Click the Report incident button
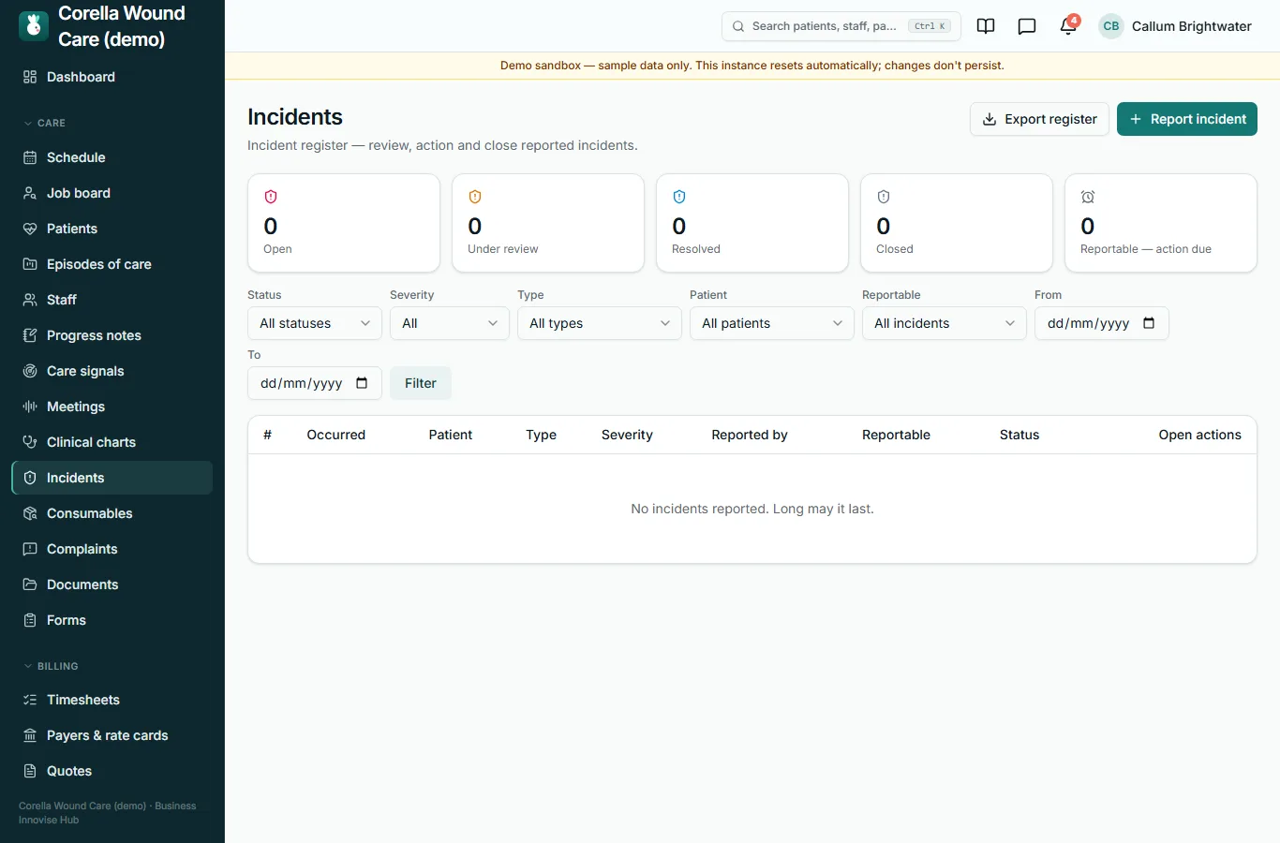 click(1187, 119)
